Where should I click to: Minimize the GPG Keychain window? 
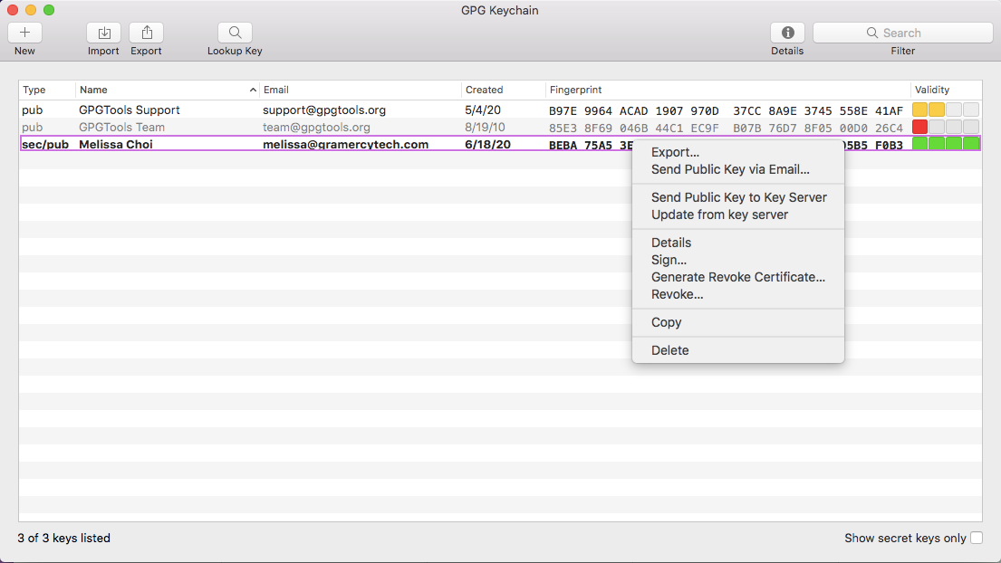coord(31,10)
